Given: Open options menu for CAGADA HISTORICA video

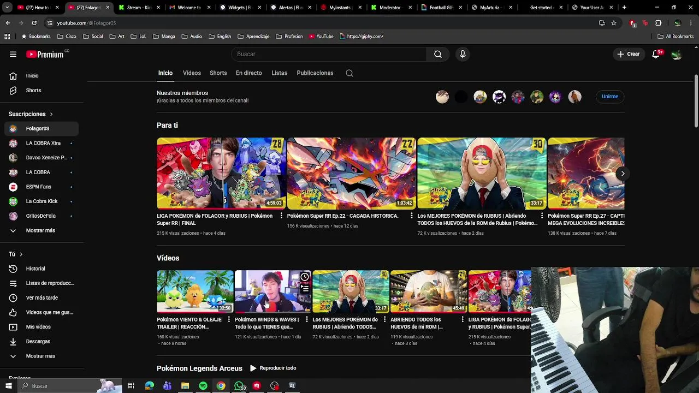Looking at the screenshot, I should tap(412, 216).
